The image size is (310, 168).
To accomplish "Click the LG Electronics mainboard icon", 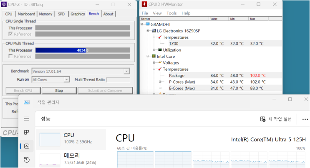I will click(154, 31).
